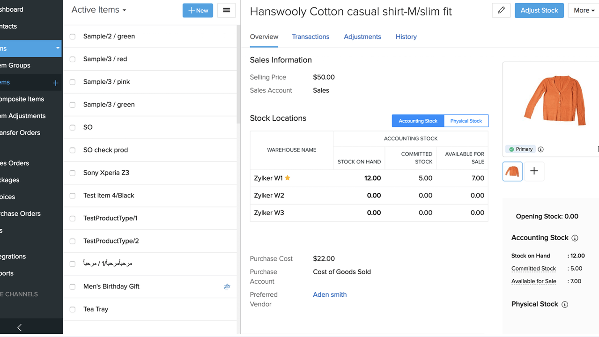Click info icon beside Physical Stock heading
Screen dimensions: 599x337
click(565, 304)
